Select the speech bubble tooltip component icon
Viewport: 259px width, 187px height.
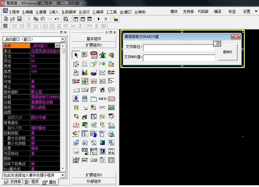[111, 90]
